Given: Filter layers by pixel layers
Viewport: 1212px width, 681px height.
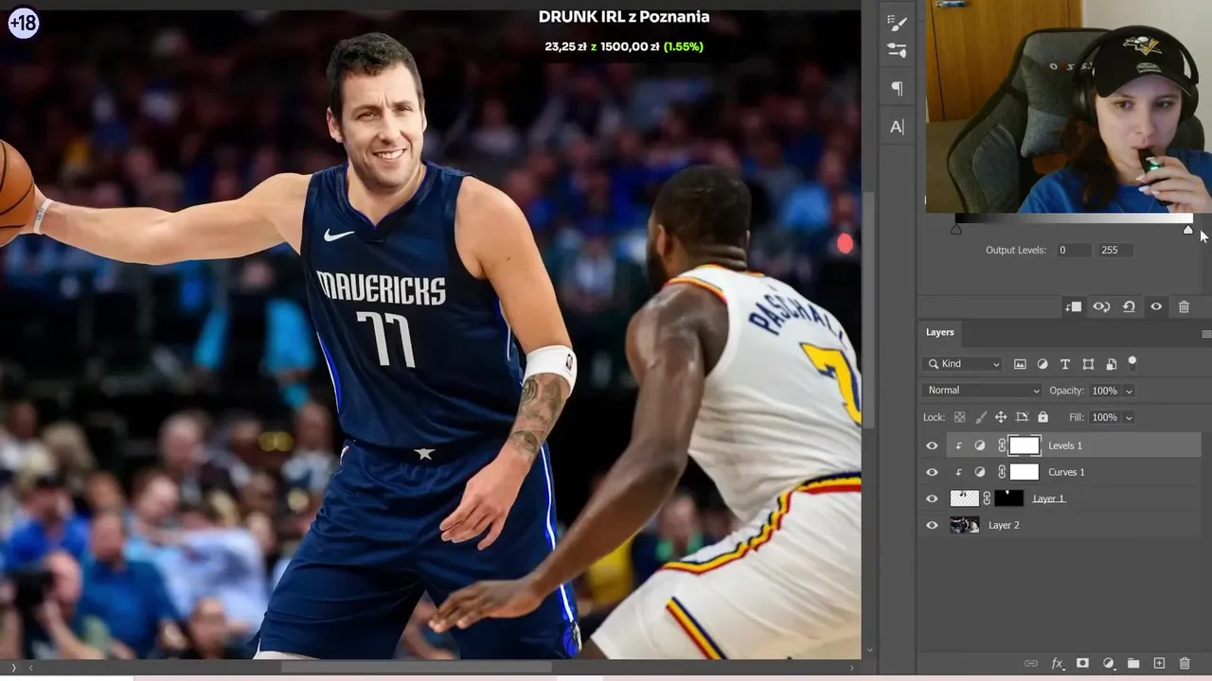Looking at the screenshot, I should [1020, 364].
